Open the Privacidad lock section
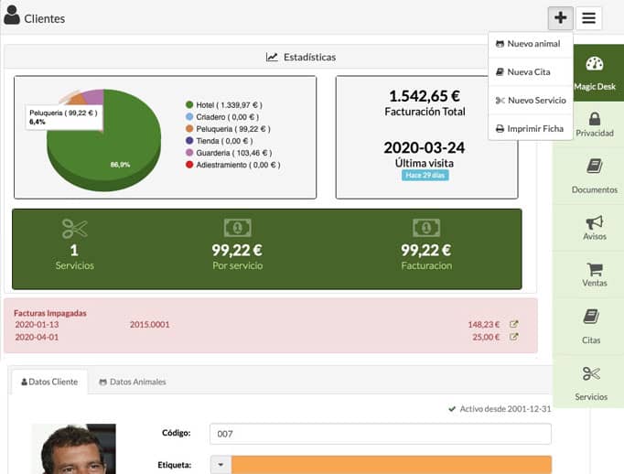 [x=594, y=124]
